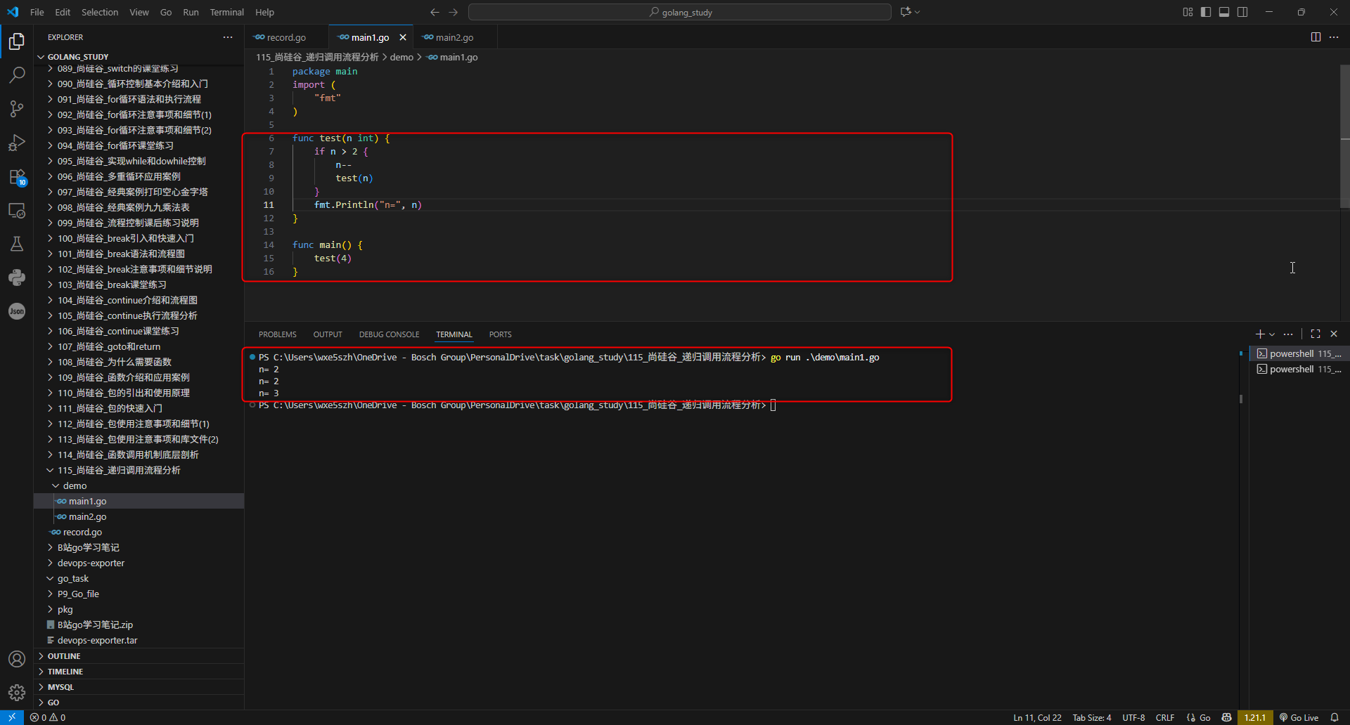Switch to the main2.go tab
The width and height of the screenshot is (1350, 725).
454,37
